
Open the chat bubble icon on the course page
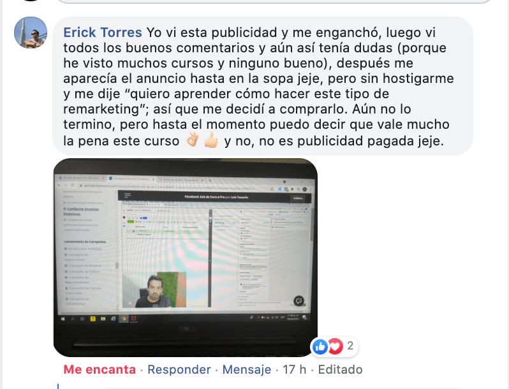click(299, 301)
